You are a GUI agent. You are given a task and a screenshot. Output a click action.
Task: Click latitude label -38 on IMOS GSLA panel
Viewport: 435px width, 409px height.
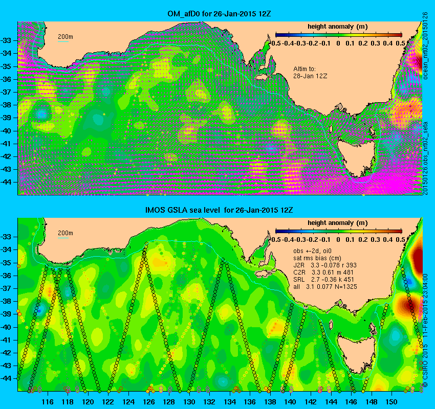coord(6,301)
